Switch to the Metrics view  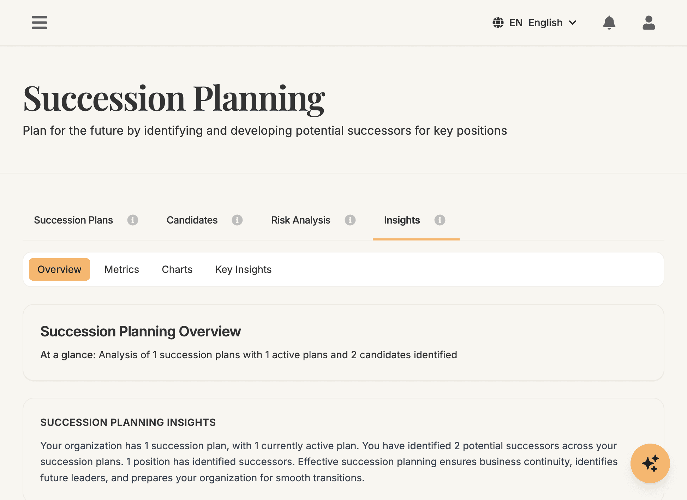tap(121, 269)
